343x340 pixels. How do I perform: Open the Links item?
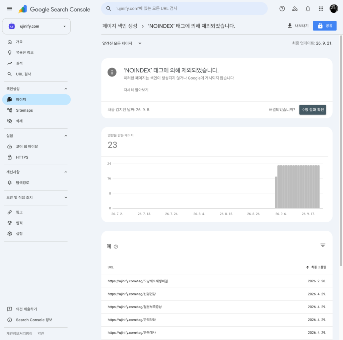coord(36,212)
